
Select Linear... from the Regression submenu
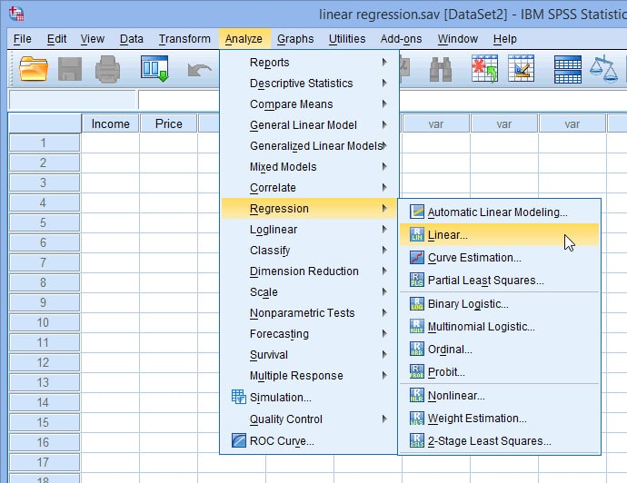coord(447,235)
